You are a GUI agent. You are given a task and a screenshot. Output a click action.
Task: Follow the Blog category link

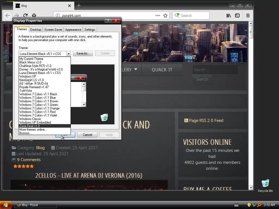[40, 148]
